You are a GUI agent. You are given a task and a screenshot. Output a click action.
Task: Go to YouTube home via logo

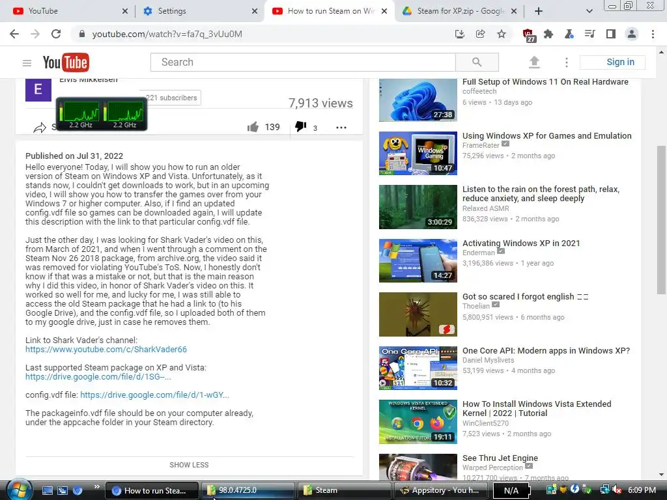click(x=66, y=62)
